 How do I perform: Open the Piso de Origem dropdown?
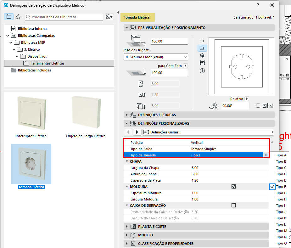156,57
